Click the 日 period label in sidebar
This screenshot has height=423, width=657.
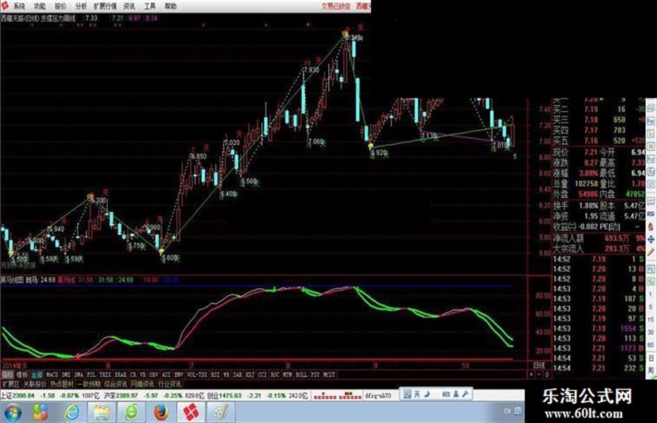pyautogui.click(x=651, y=358)
